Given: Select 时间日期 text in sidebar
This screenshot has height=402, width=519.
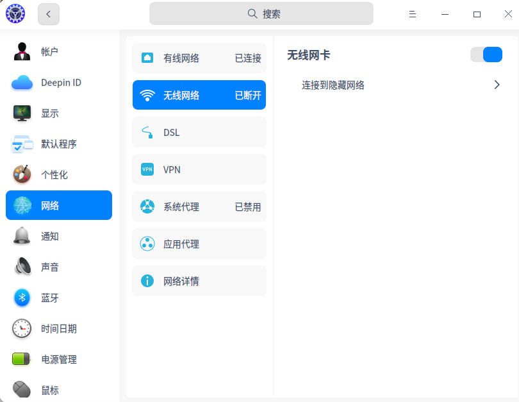Looking at the screenshot, I should click(x=59, y=329).
